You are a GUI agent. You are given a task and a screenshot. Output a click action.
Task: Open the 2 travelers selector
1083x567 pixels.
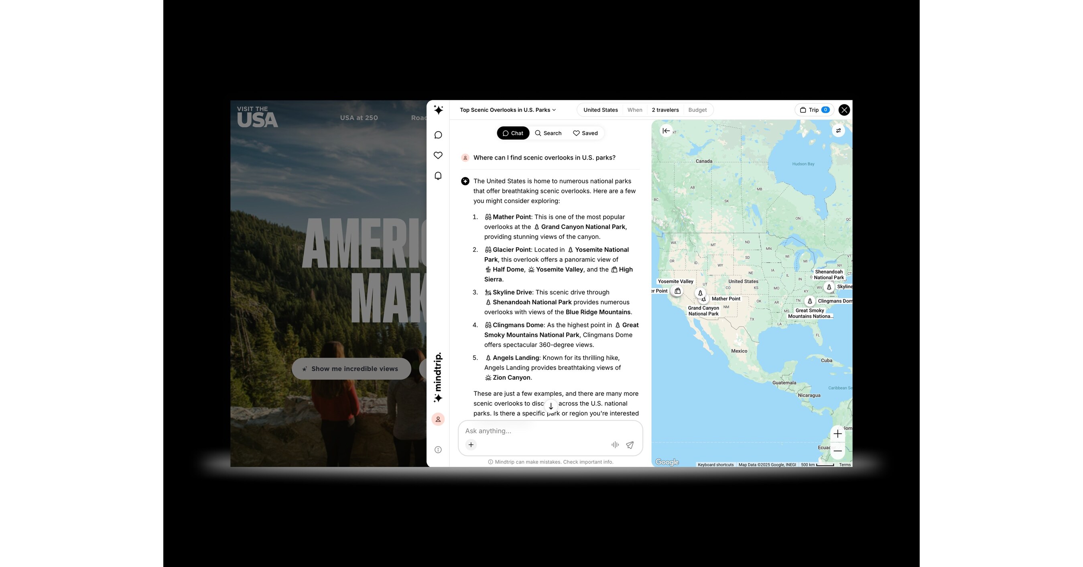pos(665,110)
